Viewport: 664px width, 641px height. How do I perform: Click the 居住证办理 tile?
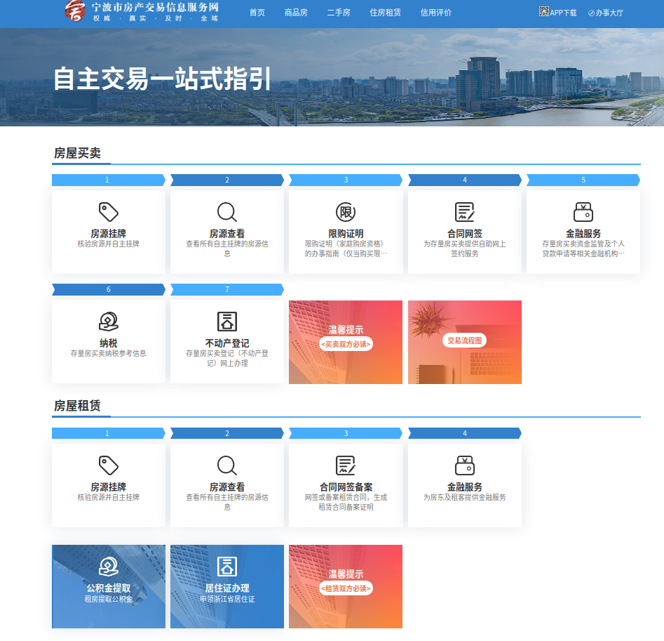point(227,587)
